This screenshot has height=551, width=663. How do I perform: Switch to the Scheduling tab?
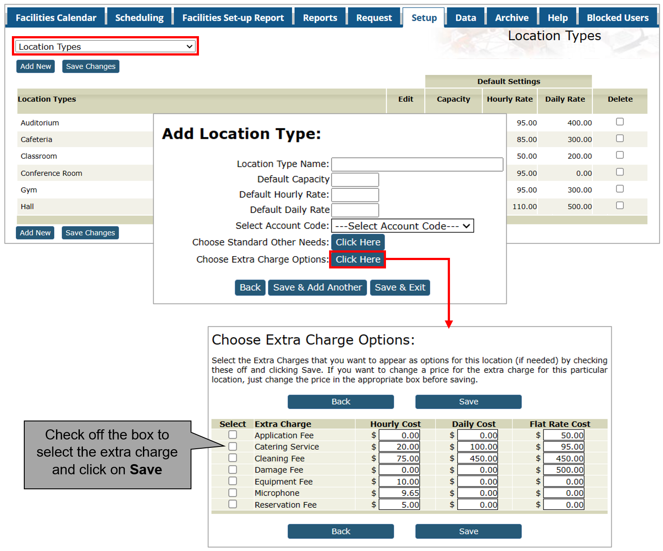click(139, 18)
